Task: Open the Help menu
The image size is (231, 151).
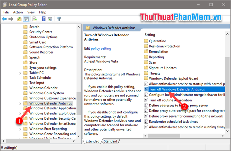Action: (x=43, y=12)
